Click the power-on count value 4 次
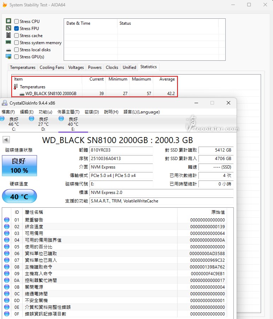The width and height of the screenshot is (273, 319). click(x=216, y=175)
